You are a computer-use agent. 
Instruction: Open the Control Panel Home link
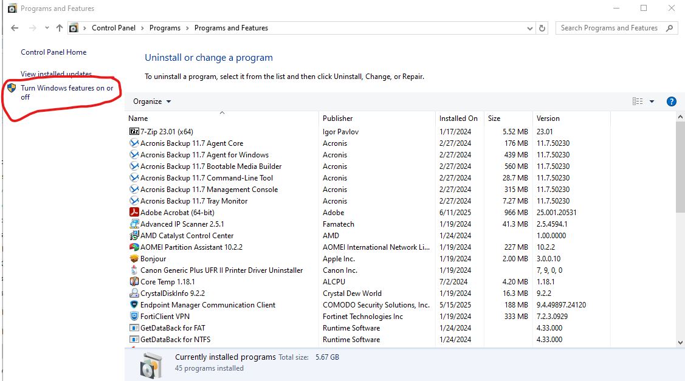53,52
